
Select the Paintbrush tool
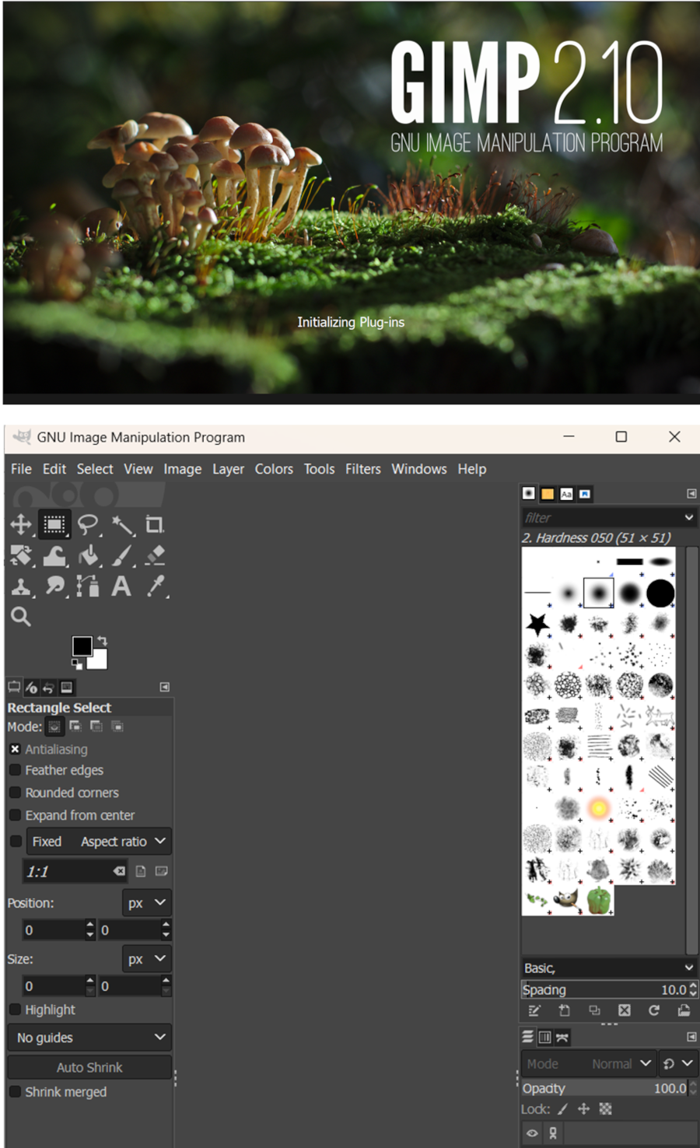(122, 555)
